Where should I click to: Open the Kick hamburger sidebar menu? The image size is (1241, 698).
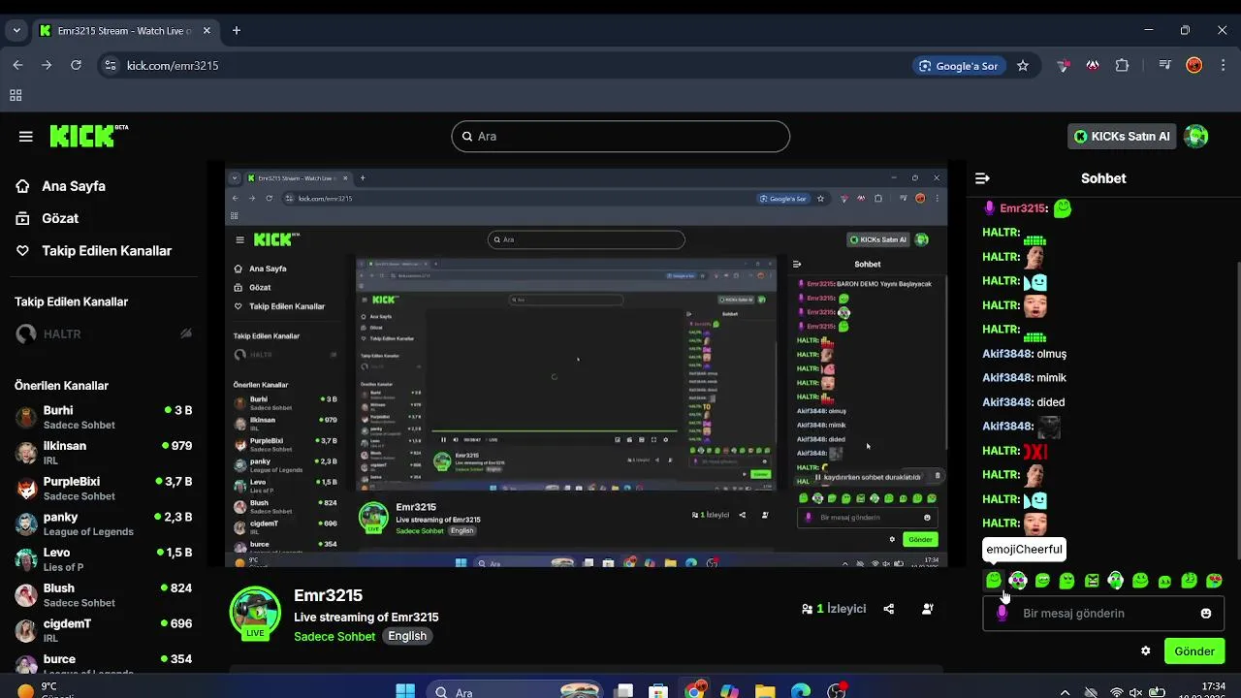point(26,137)
